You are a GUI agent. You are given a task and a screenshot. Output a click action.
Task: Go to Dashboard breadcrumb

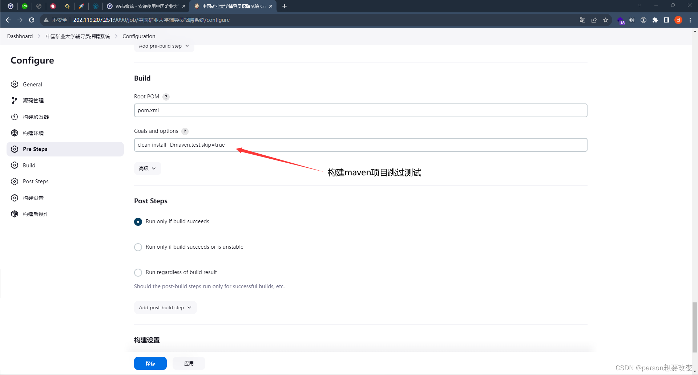tap(20, 36)
